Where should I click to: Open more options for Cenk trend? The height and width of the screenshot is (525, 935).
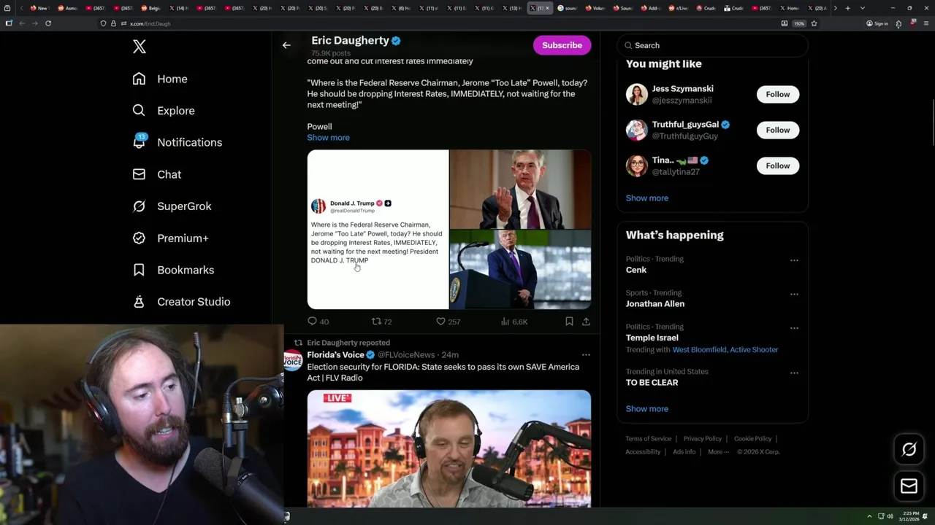point(794,260)
